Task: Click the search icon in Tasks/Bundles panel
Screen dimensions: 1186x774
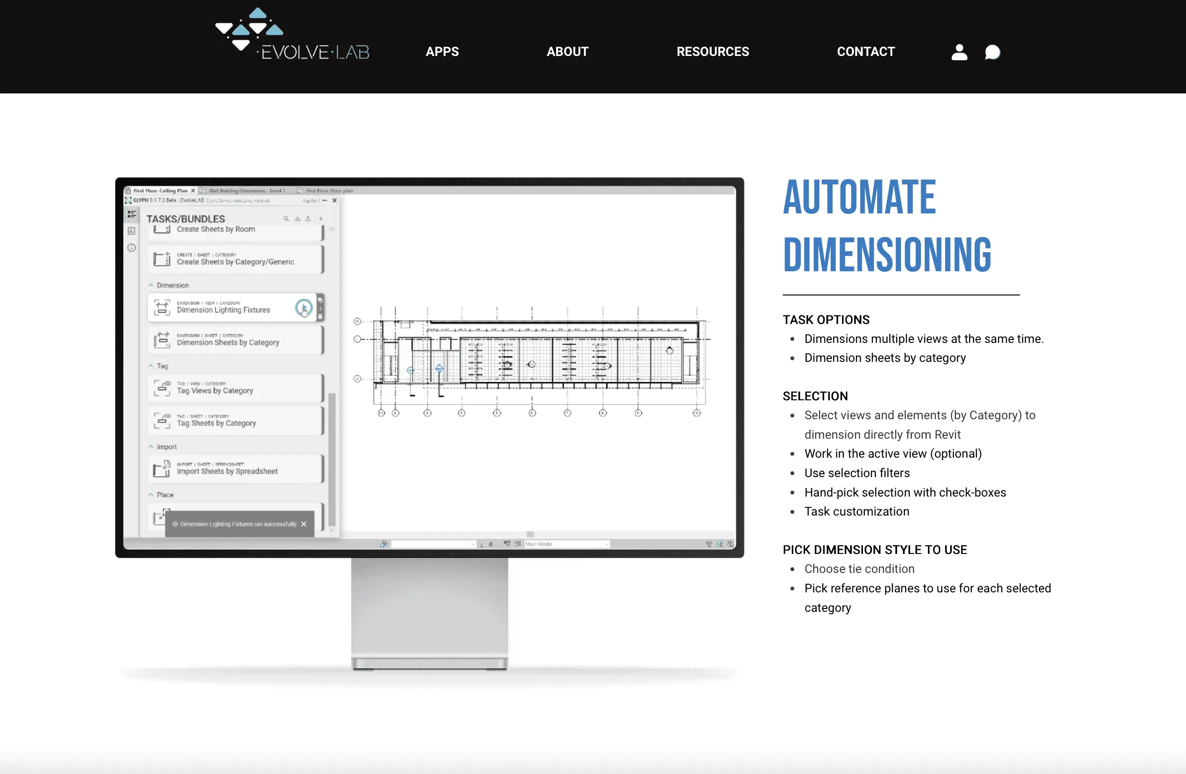Action: pyautogui.click(x=286, y=219)
